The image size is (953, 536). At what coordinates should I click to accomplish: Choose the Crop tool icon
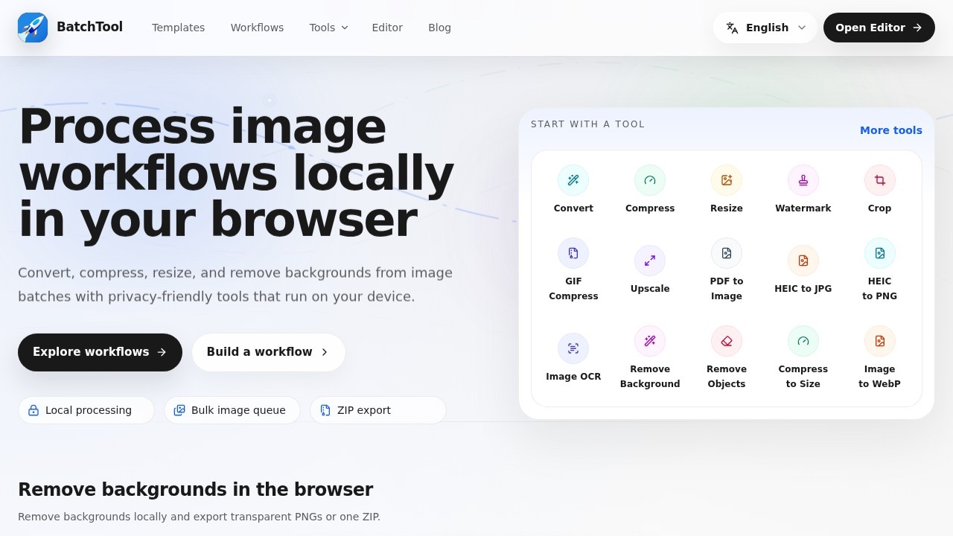pos(880,180)
